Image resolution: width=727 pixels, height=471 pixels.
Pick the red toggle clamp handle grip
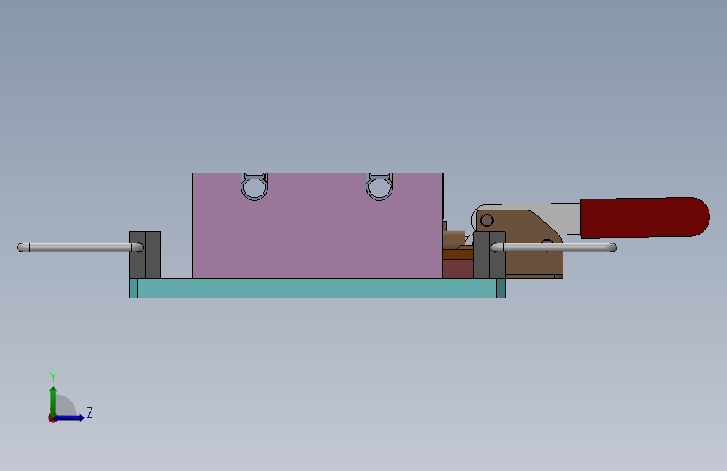[645, 217]
